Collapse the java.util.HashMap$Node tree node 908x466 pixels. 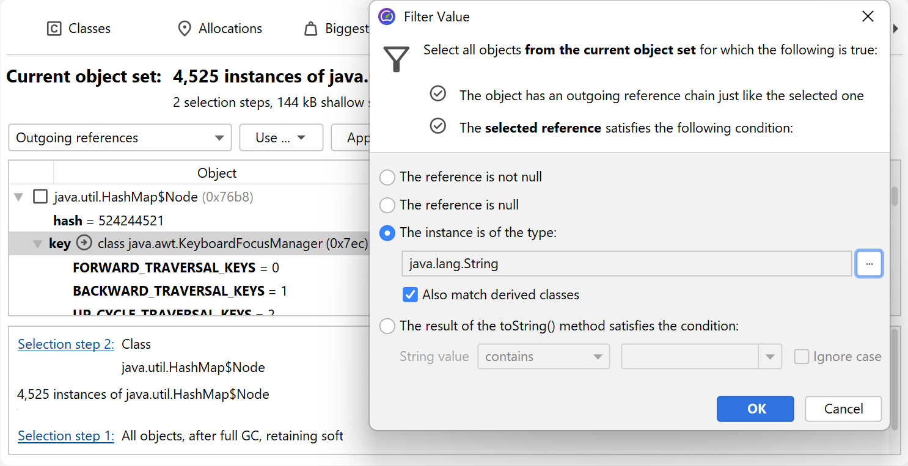19,197
